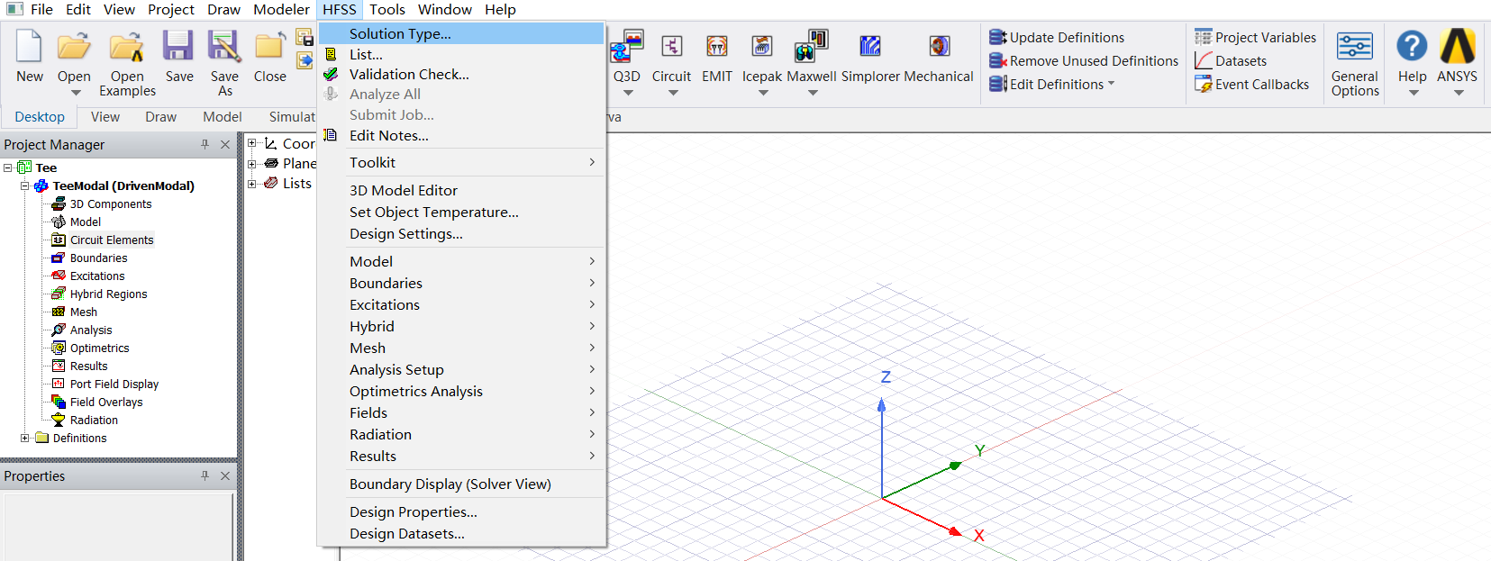Screen dimensions: 1491x561
Task: Choose Edit Notes... menu entry
Action: pyautogui.click(x=461, y=135)
